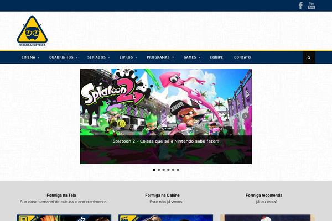Select the fifth slider pagination dot
Screen dimensions: 332x221
pyautogui.click(x=173, y=170)
